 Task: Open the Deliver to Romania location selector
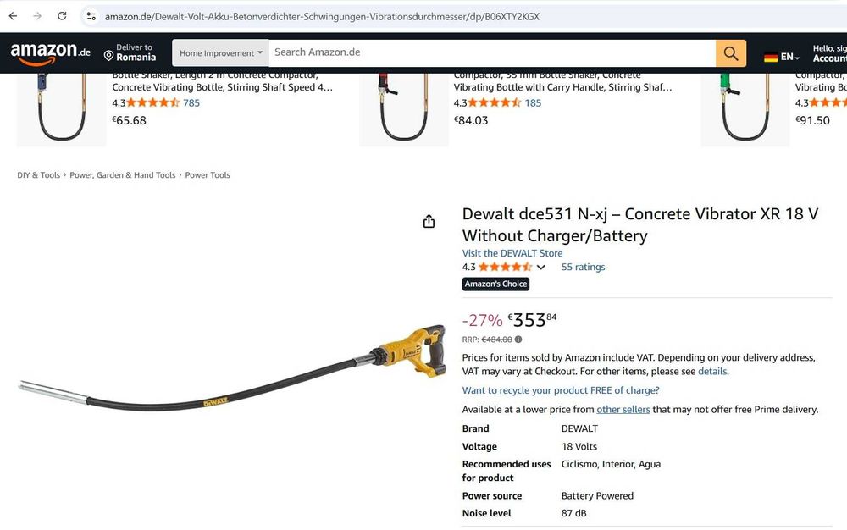click(x=130, y=52)
